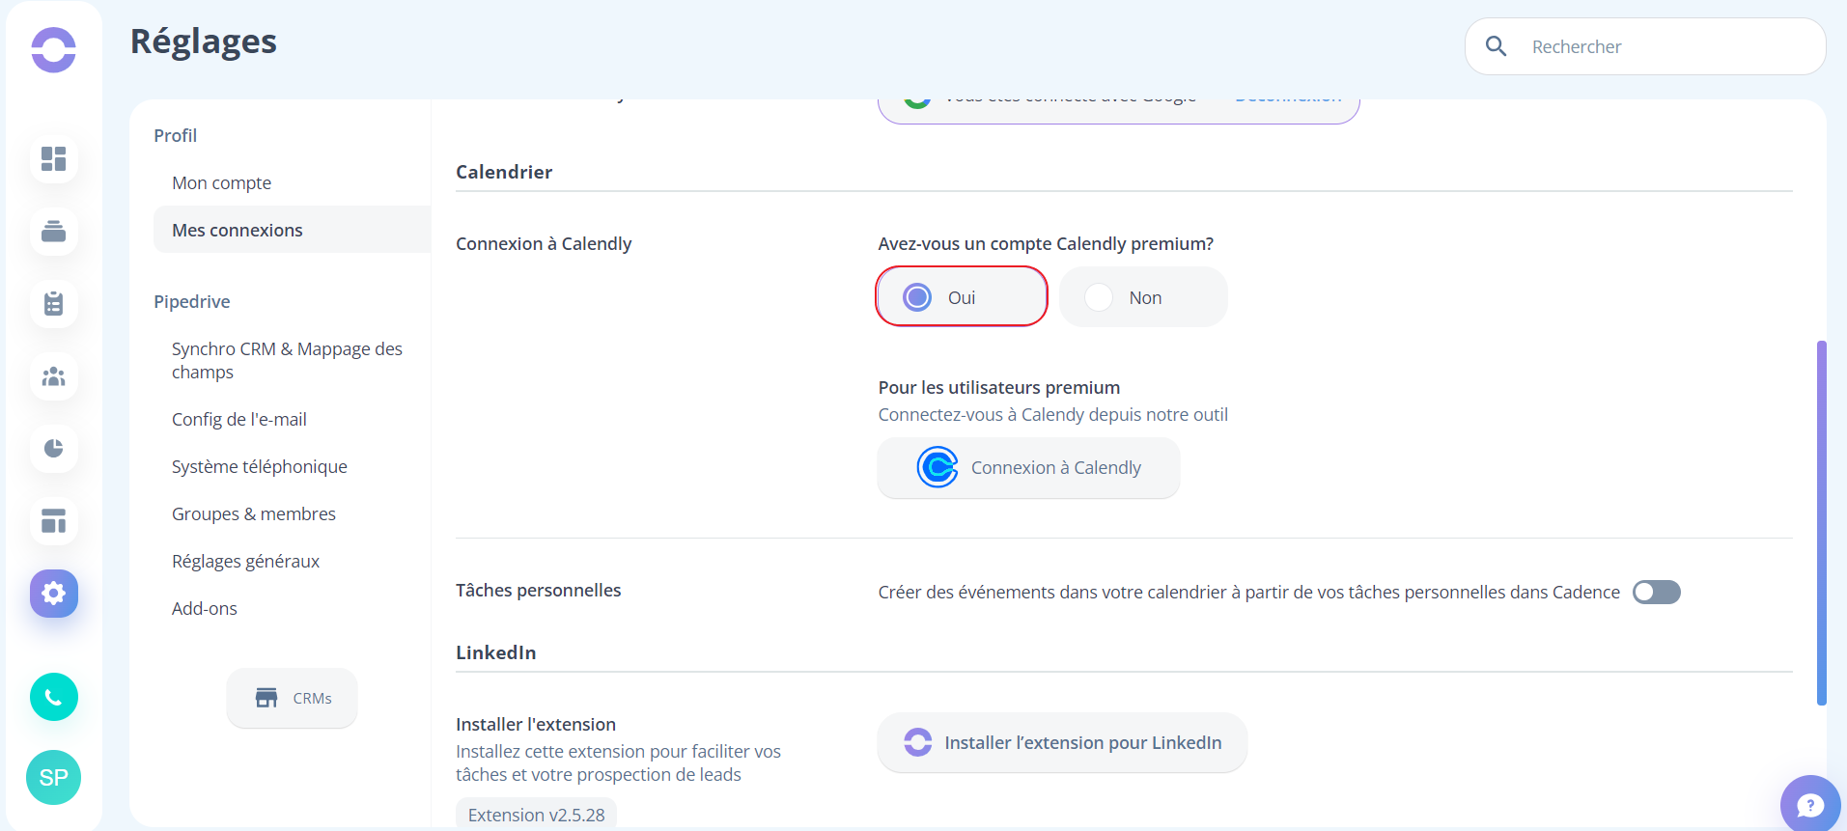Click the Calendly logo icon
Screen dimensions: 1847x831
coord(937,467)
